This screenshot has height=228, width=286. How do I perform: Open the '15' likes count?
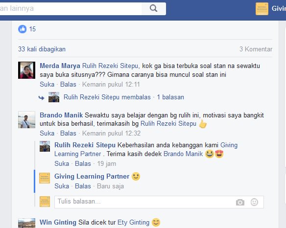coord(32,29)
